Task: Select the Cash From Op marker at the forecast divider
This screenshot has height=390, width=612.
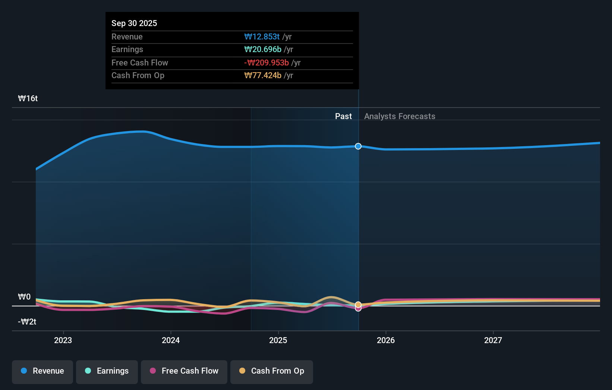Action: click(x=358, y=304)
